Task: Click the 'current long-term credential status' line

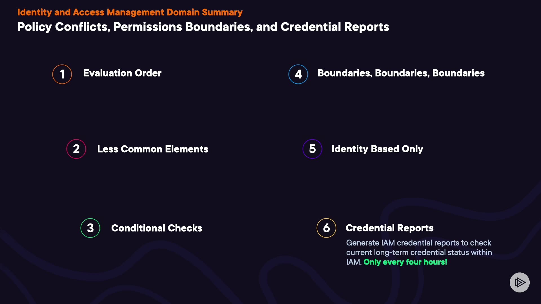Action: point(419,252)
